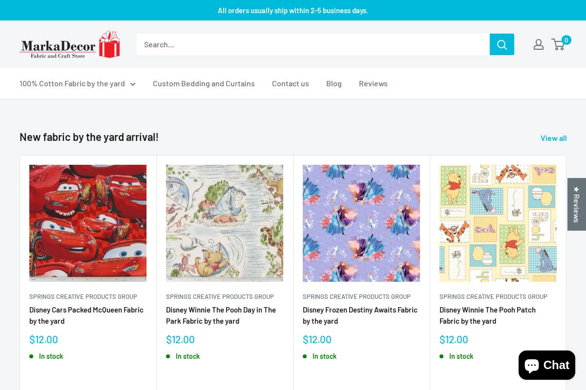Viewport: 586px width, 390px height.
Task: Click the MarkaDecor logo
Action: 70,44
